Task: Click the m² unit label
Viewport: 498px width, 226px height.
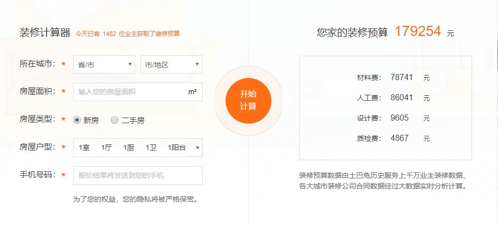Action: pos(192,92)
